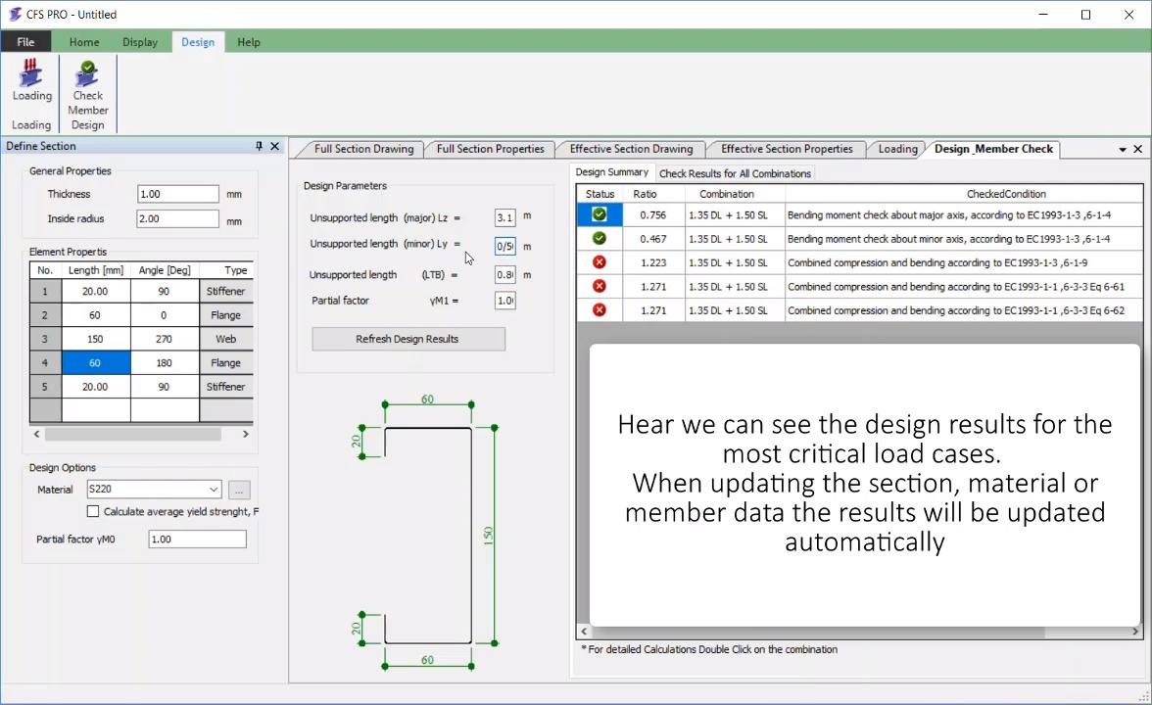This screenshot has height=705, width=1152.
Task: Click the Ratio column header
Action: pyautogui.click(x=653, y=194)
